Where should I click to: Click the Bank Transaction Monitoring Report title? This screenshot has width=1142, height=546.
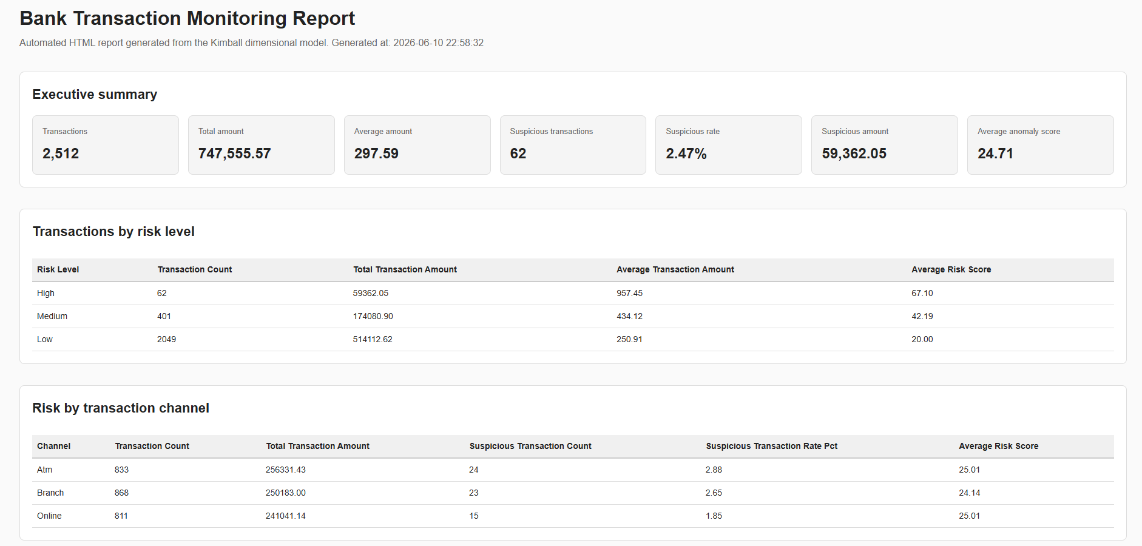[x=188, y=18]
